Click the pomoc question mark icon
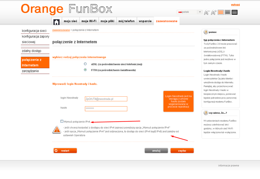260x179 pixels. pos(206,32)
